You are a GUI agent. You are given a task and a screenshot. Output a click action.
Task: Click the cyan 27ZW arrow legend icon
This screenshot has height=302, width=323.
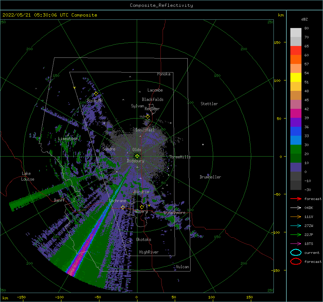pos(296,226)
